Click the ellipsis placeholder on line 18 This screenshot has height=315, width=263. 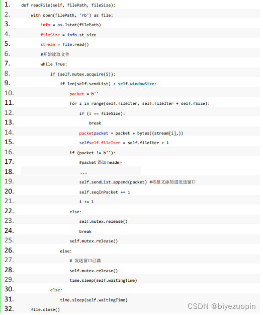click(x=83, y=172)
